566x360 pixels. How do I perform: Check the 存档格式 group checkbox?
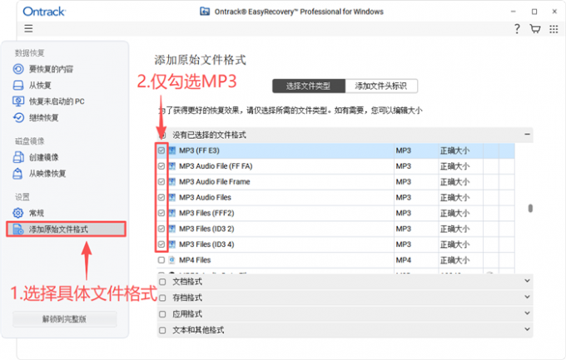click(162, 298)
